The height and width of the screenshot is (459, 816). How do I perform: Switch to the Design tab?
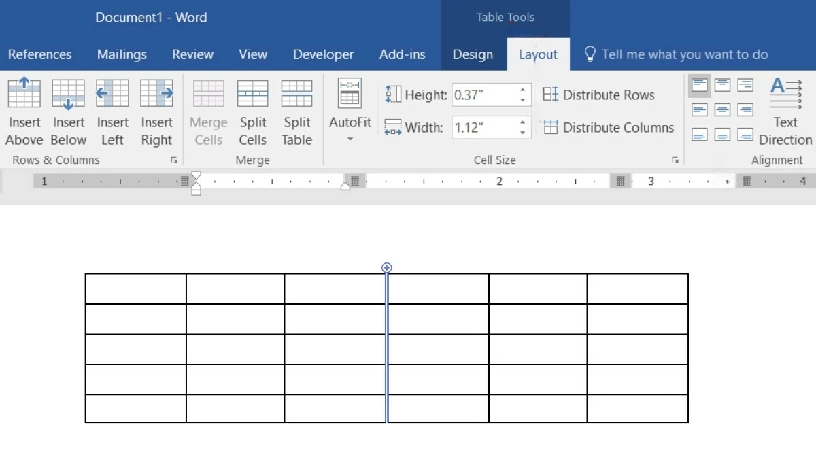point(473,54)
